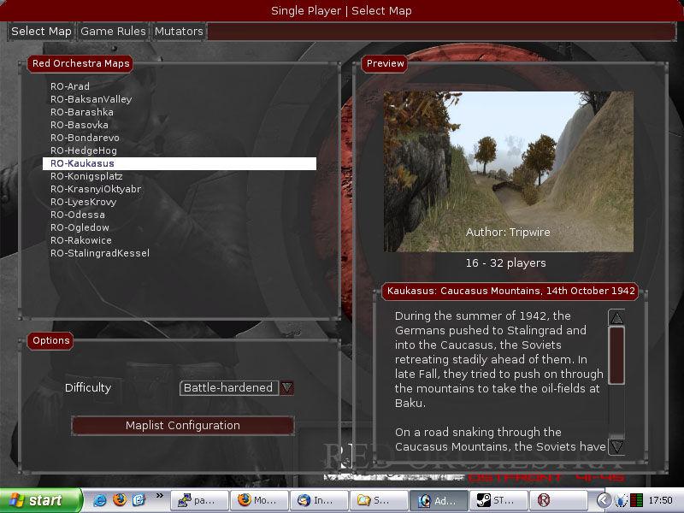The height and width of the screenshot is (513, 684).
Task: Switch to the Red Orchestra taskbar button
Action: pos(558,500)
